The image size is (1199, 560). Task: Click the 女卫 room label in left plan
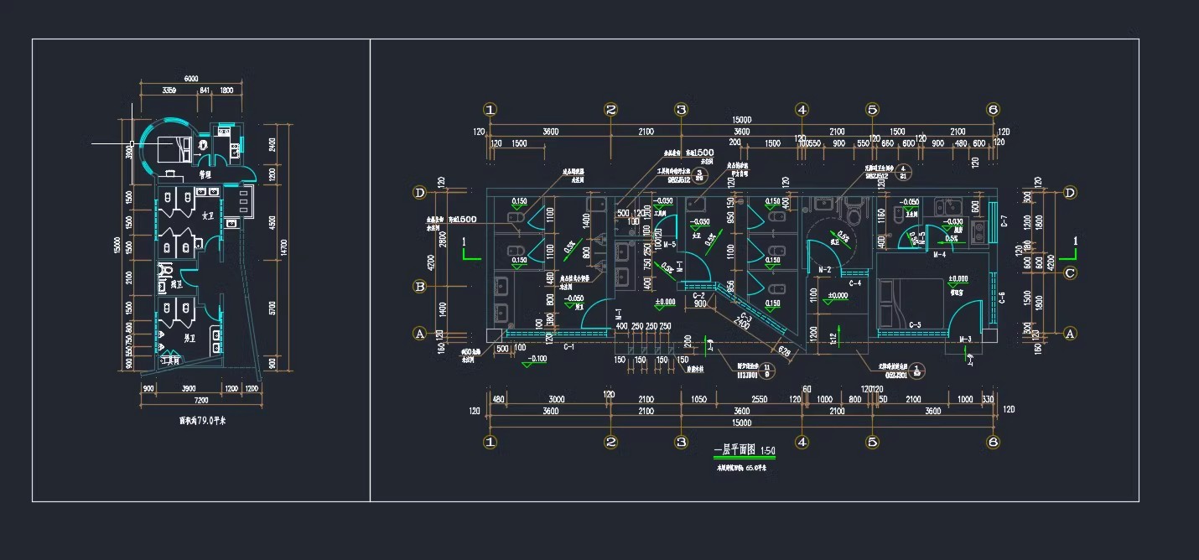[206, 215]
